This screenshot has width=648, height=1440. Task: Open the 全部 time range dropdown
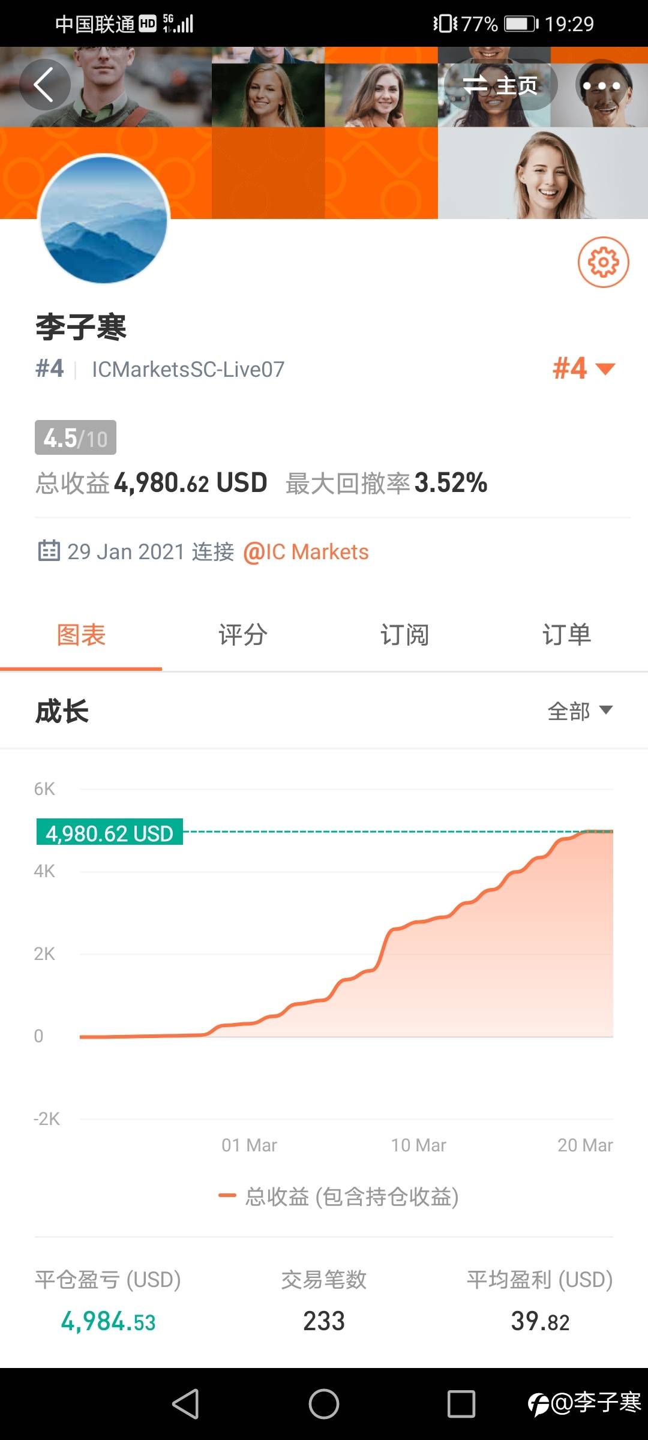(579, 711)
